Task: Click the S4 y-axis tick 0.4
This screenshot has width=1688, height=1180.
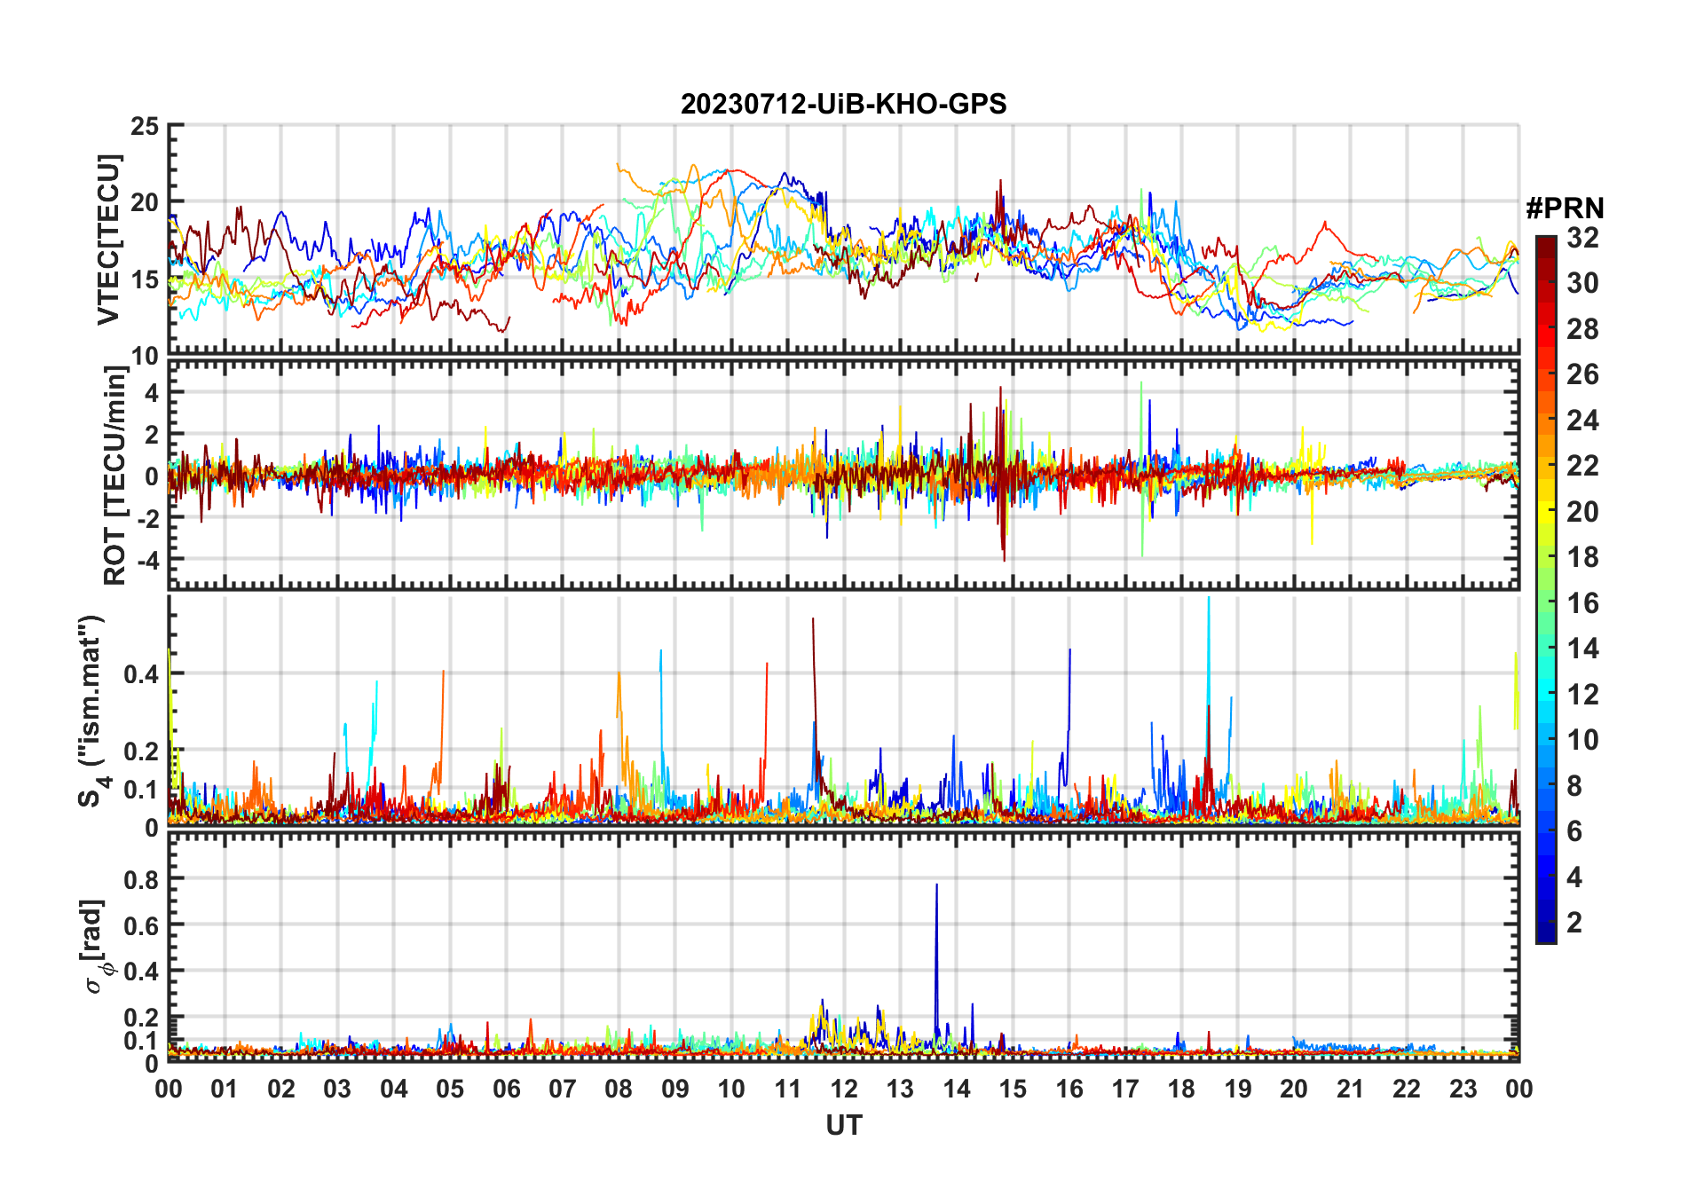Action: (x=141, y=674)
